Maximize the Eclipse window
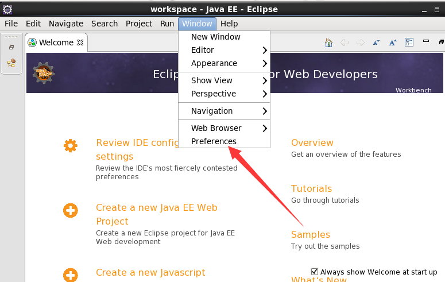This screenshot has width=445, height=282. [x=437, y=10]
